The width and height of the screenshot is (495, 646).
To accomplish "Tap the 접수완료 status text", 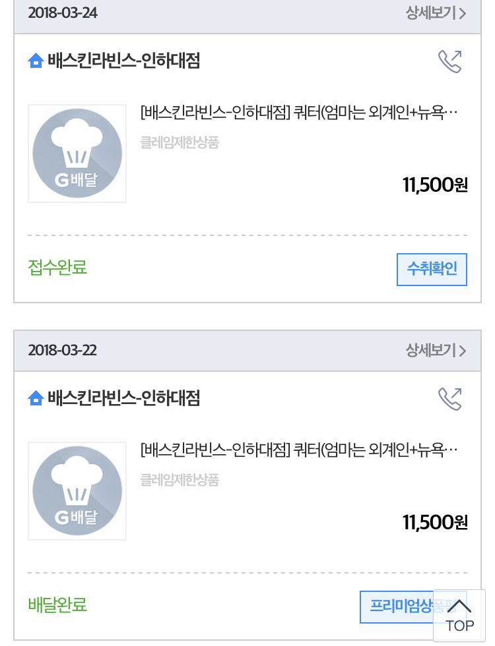I will click(57, 268).
